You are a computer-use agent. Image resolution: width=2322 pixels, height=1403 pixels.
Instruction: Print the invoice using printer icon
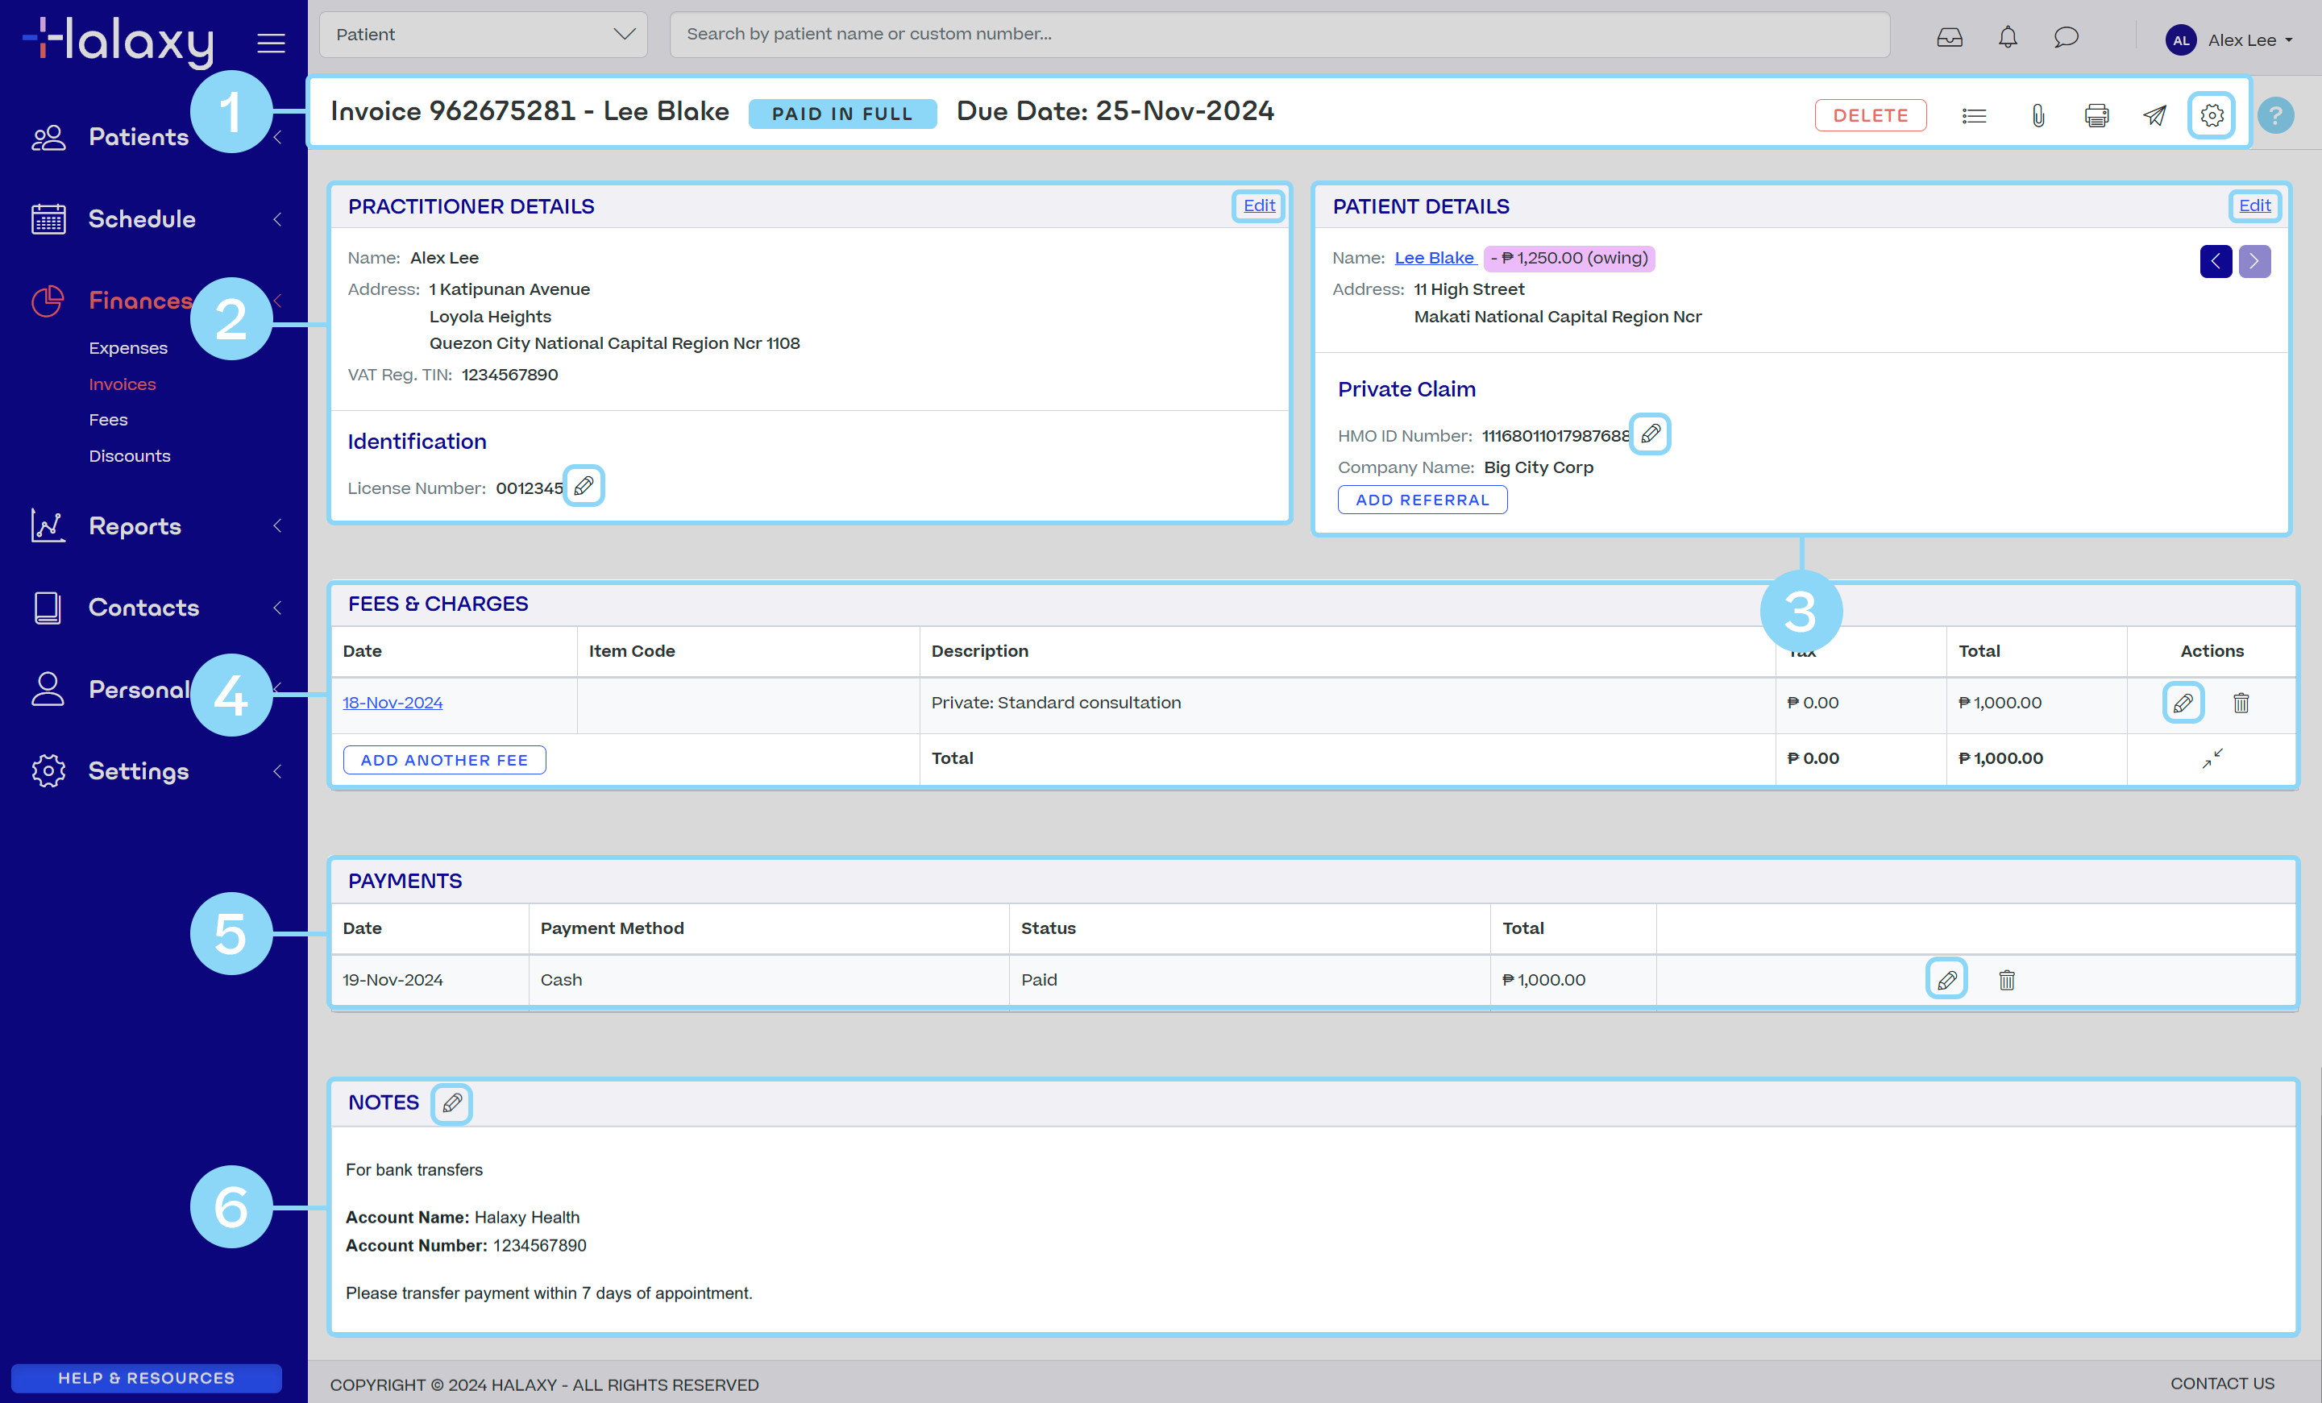pyautogui.click(x=2096, y=115)
